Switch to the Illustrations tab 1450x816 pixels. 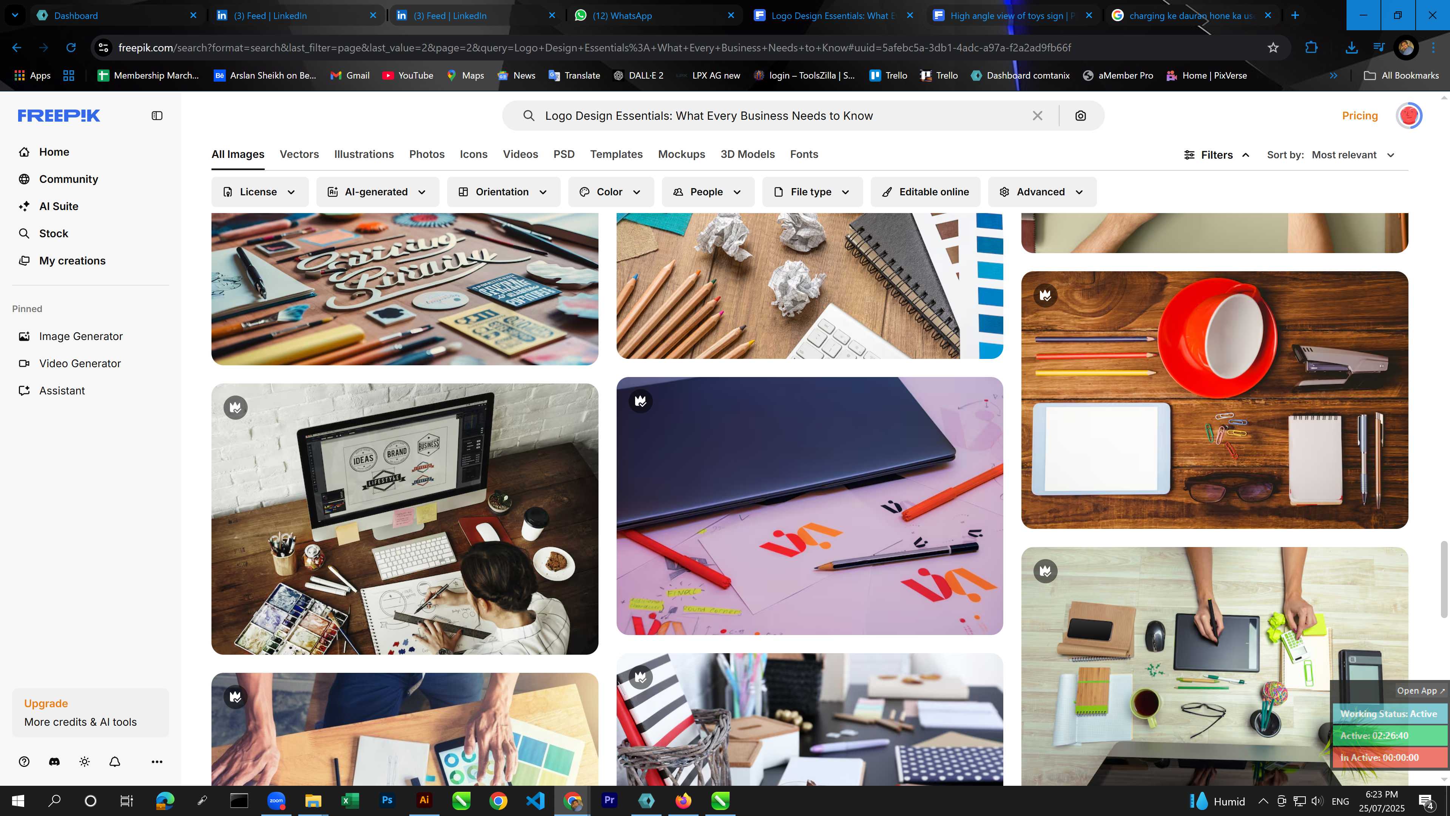pos(364,154)
